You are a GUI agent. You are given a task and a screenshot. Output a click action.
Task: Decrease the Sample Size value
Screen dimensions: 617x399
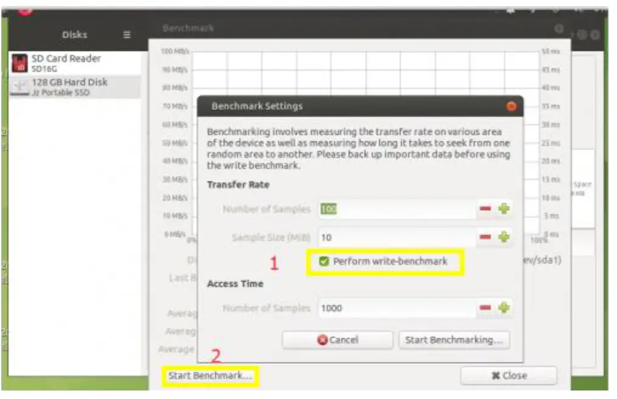[x=485, y=237]
